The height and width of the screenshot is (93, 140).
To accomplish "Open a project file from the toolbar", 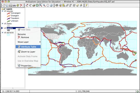I will coord(7,5).
